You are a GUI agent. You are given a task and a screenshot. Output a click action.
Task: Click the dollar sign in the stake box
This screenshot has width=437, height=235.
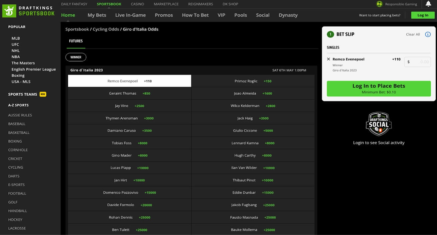408,62
